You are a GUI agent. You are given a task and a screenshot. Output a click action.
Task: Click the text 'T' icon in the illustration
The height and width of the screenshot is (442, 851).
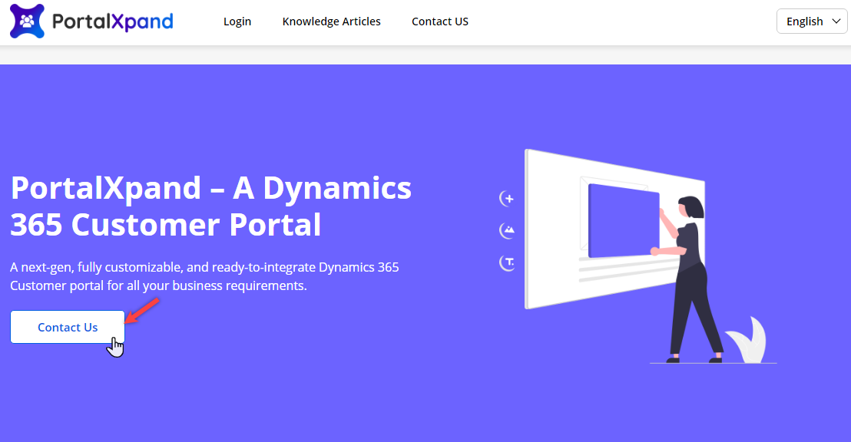coord(507,263)
